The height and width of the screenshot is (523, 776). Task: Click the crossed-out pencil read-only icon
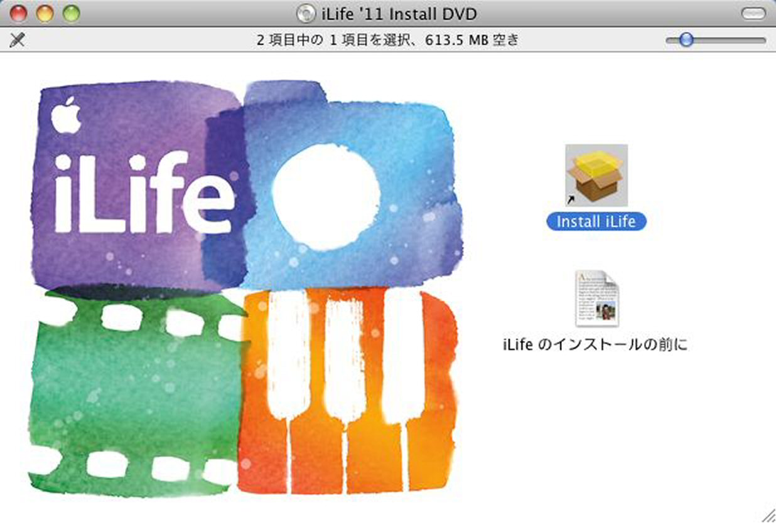18,40
